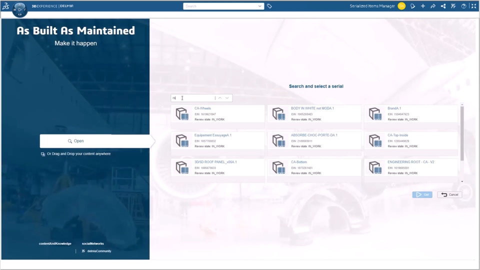
Task: Open the help question mark icon
Action: 464,6
